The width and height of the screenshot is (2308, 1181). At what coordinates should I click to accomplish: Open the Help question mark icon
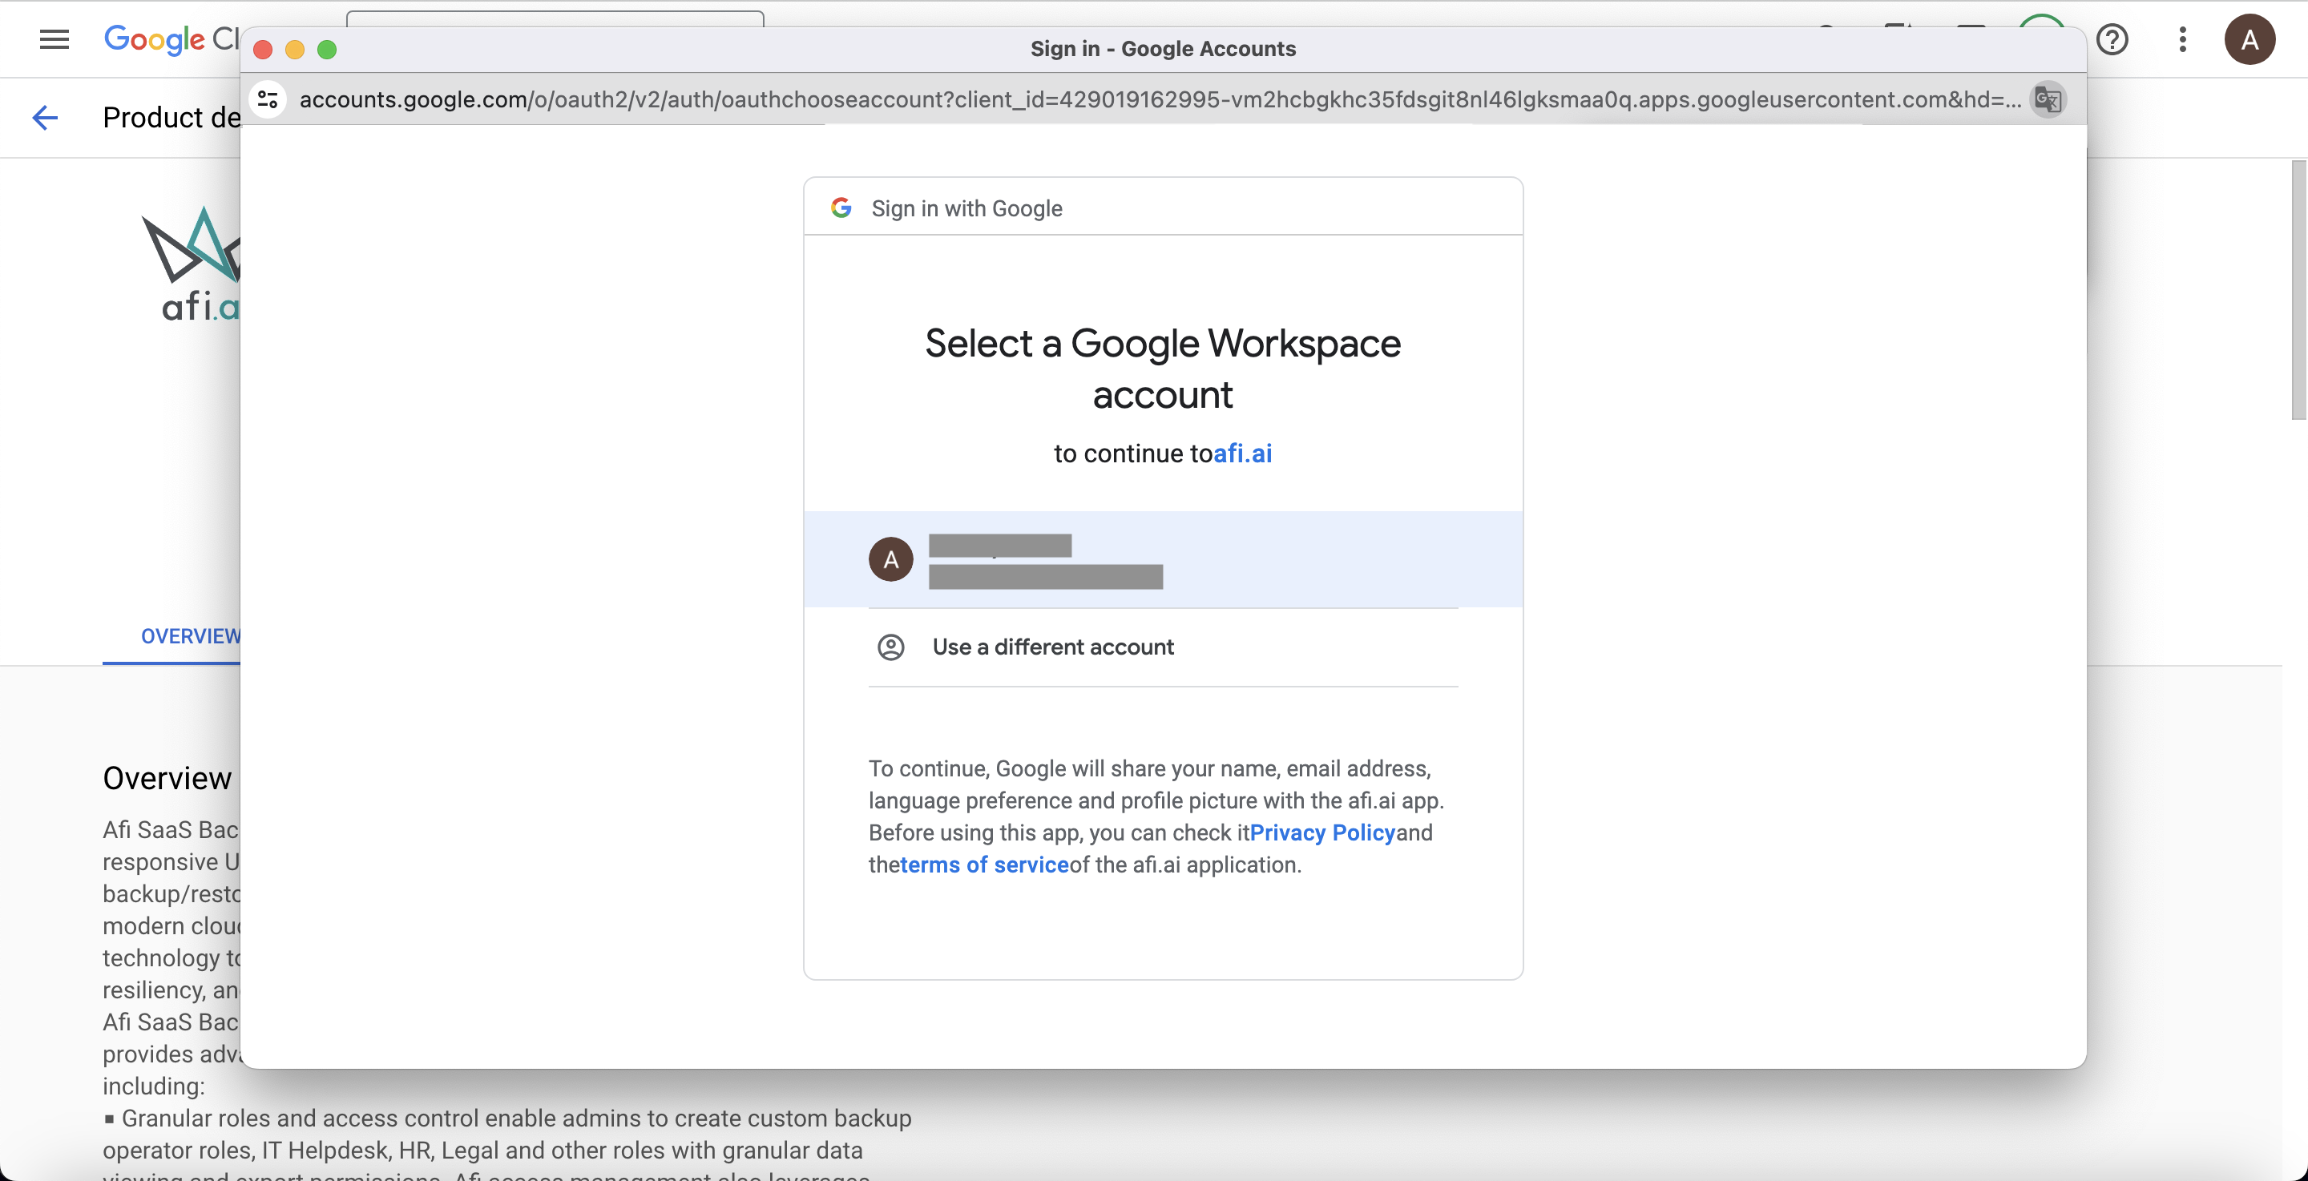point(2113,39)
